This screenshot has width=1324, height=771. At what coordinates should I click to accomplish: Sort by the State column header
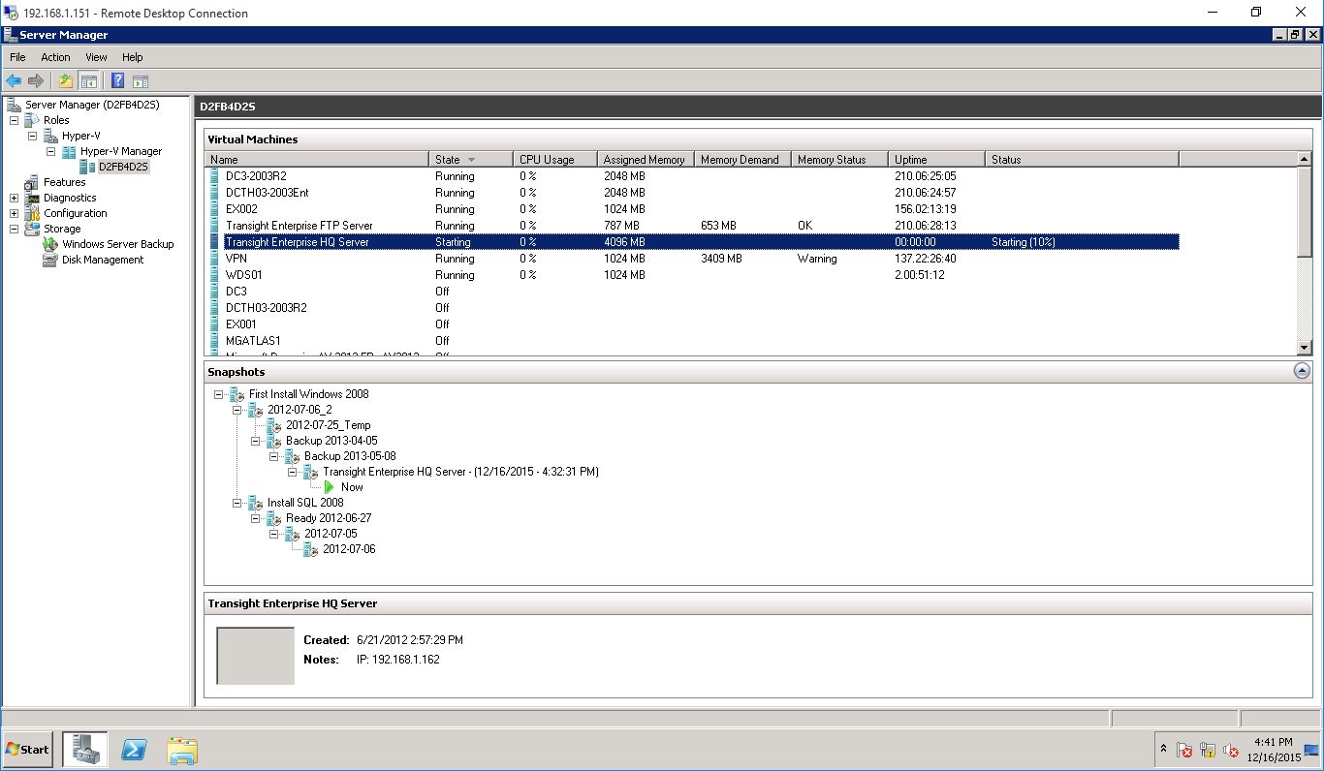click(x=471, y=159)
